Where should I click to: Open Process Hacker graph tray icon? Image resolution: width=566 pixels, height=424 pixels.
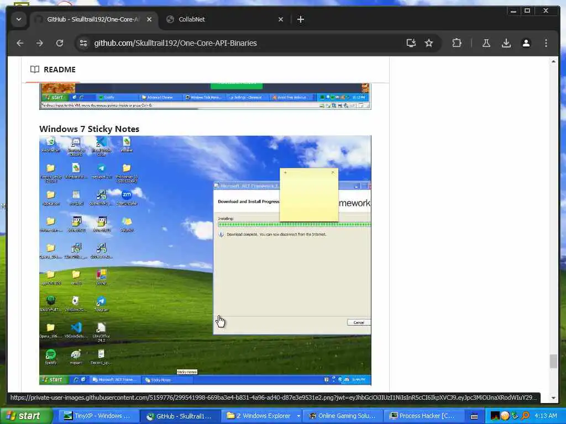495,416
